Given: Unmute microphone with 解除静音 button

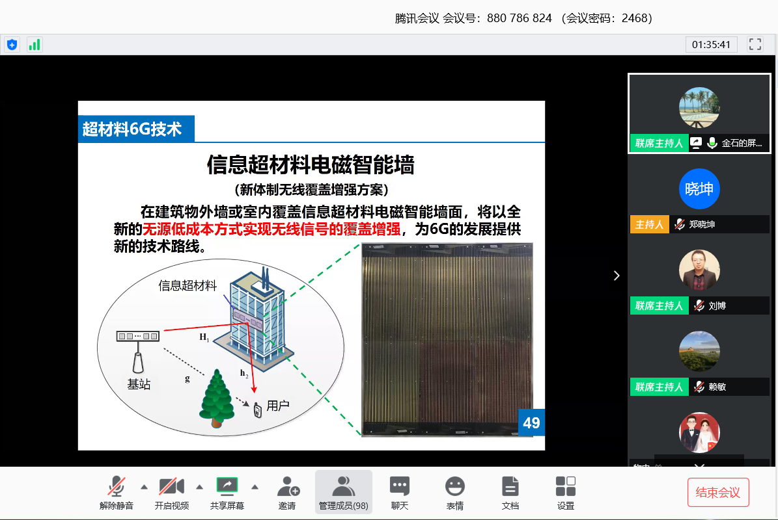Looking at the screenshot, I should click(117, 493).
